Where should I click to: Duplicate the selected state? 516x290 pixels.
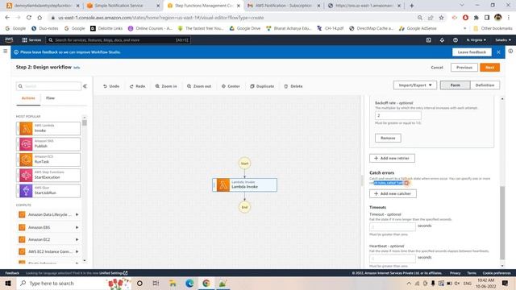[262, 86]
